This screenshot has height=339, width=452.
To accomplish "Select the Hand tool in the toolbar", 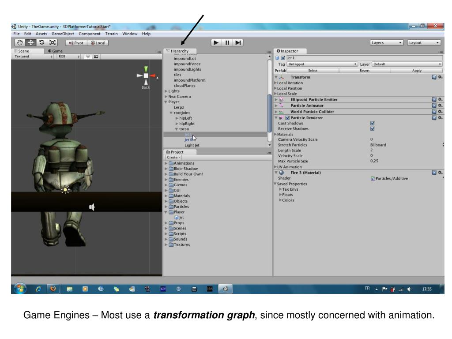I will tap(21, 43).
